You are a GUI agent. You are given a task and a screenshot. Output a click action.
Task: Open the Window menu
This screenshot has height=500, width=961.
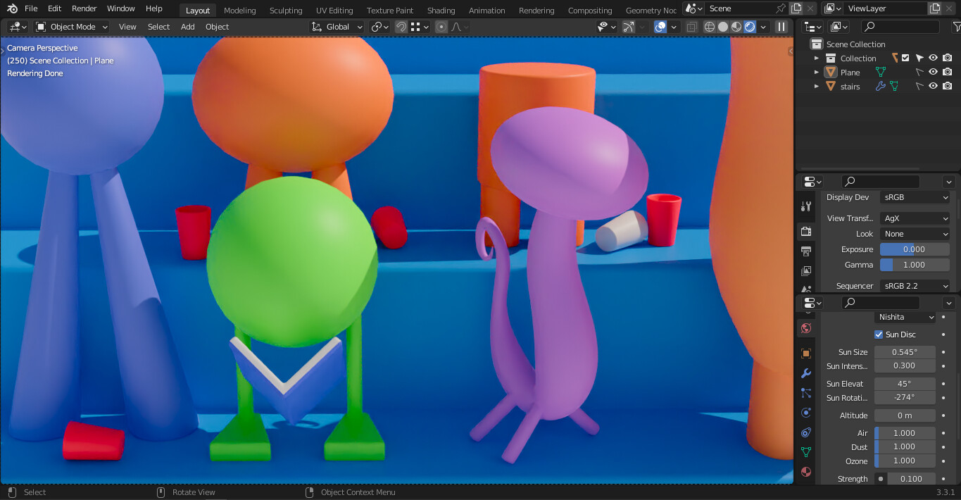pyautogui.click(x=121, y=8)
